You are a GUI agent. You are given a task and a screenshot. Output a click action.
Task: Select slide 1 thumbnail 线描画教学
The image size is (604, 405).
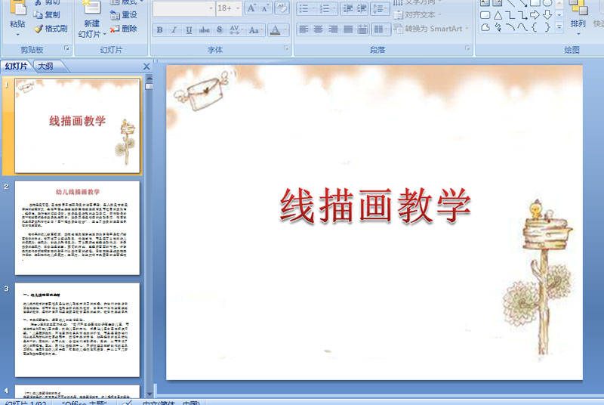[78, 126]
